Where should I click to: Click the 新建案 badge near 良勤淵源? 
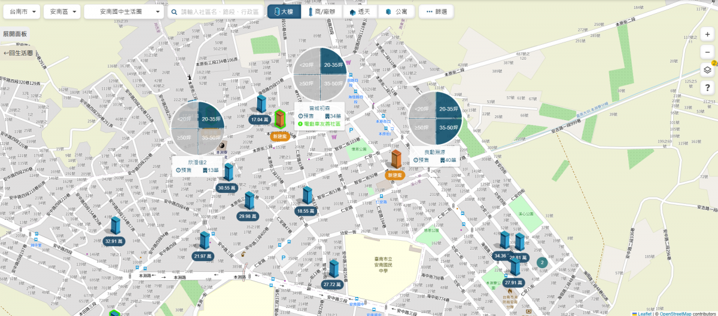[395, 176]
